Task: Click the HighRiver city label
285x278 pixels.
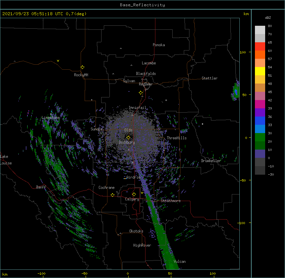Action: [x=142, y=245]
